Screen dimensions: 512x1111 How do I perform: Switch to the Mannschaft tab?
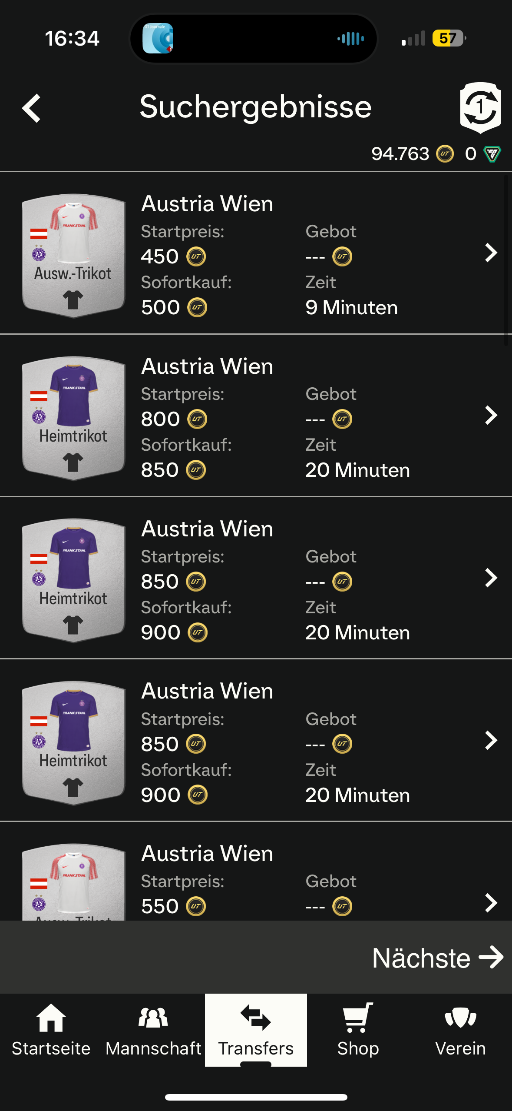pos(153,1030)
